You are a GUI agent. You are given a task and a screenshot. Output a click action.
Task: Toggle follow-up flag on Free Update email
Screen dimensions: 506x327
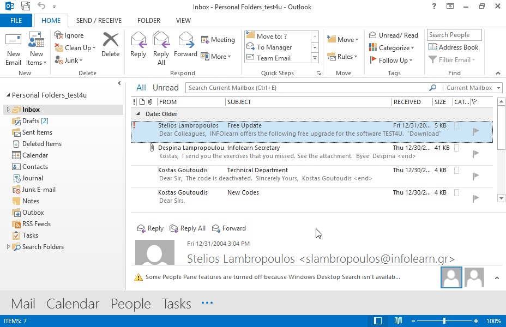point(476,131)
